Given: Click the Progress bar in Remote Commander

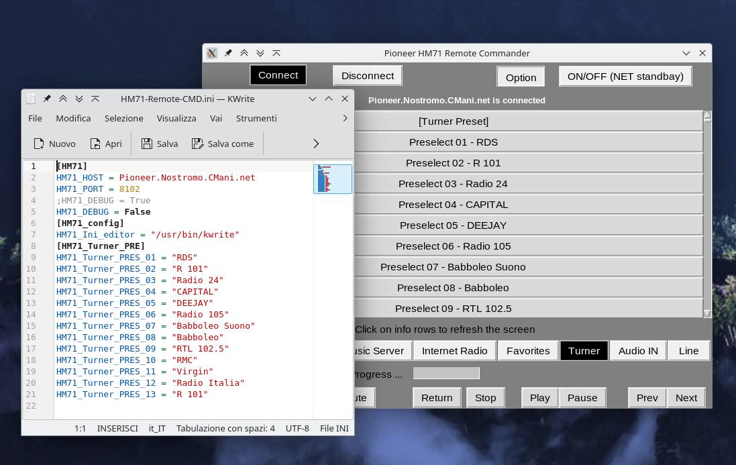Looking at the screenshot, I should click(x=446, y=374).
